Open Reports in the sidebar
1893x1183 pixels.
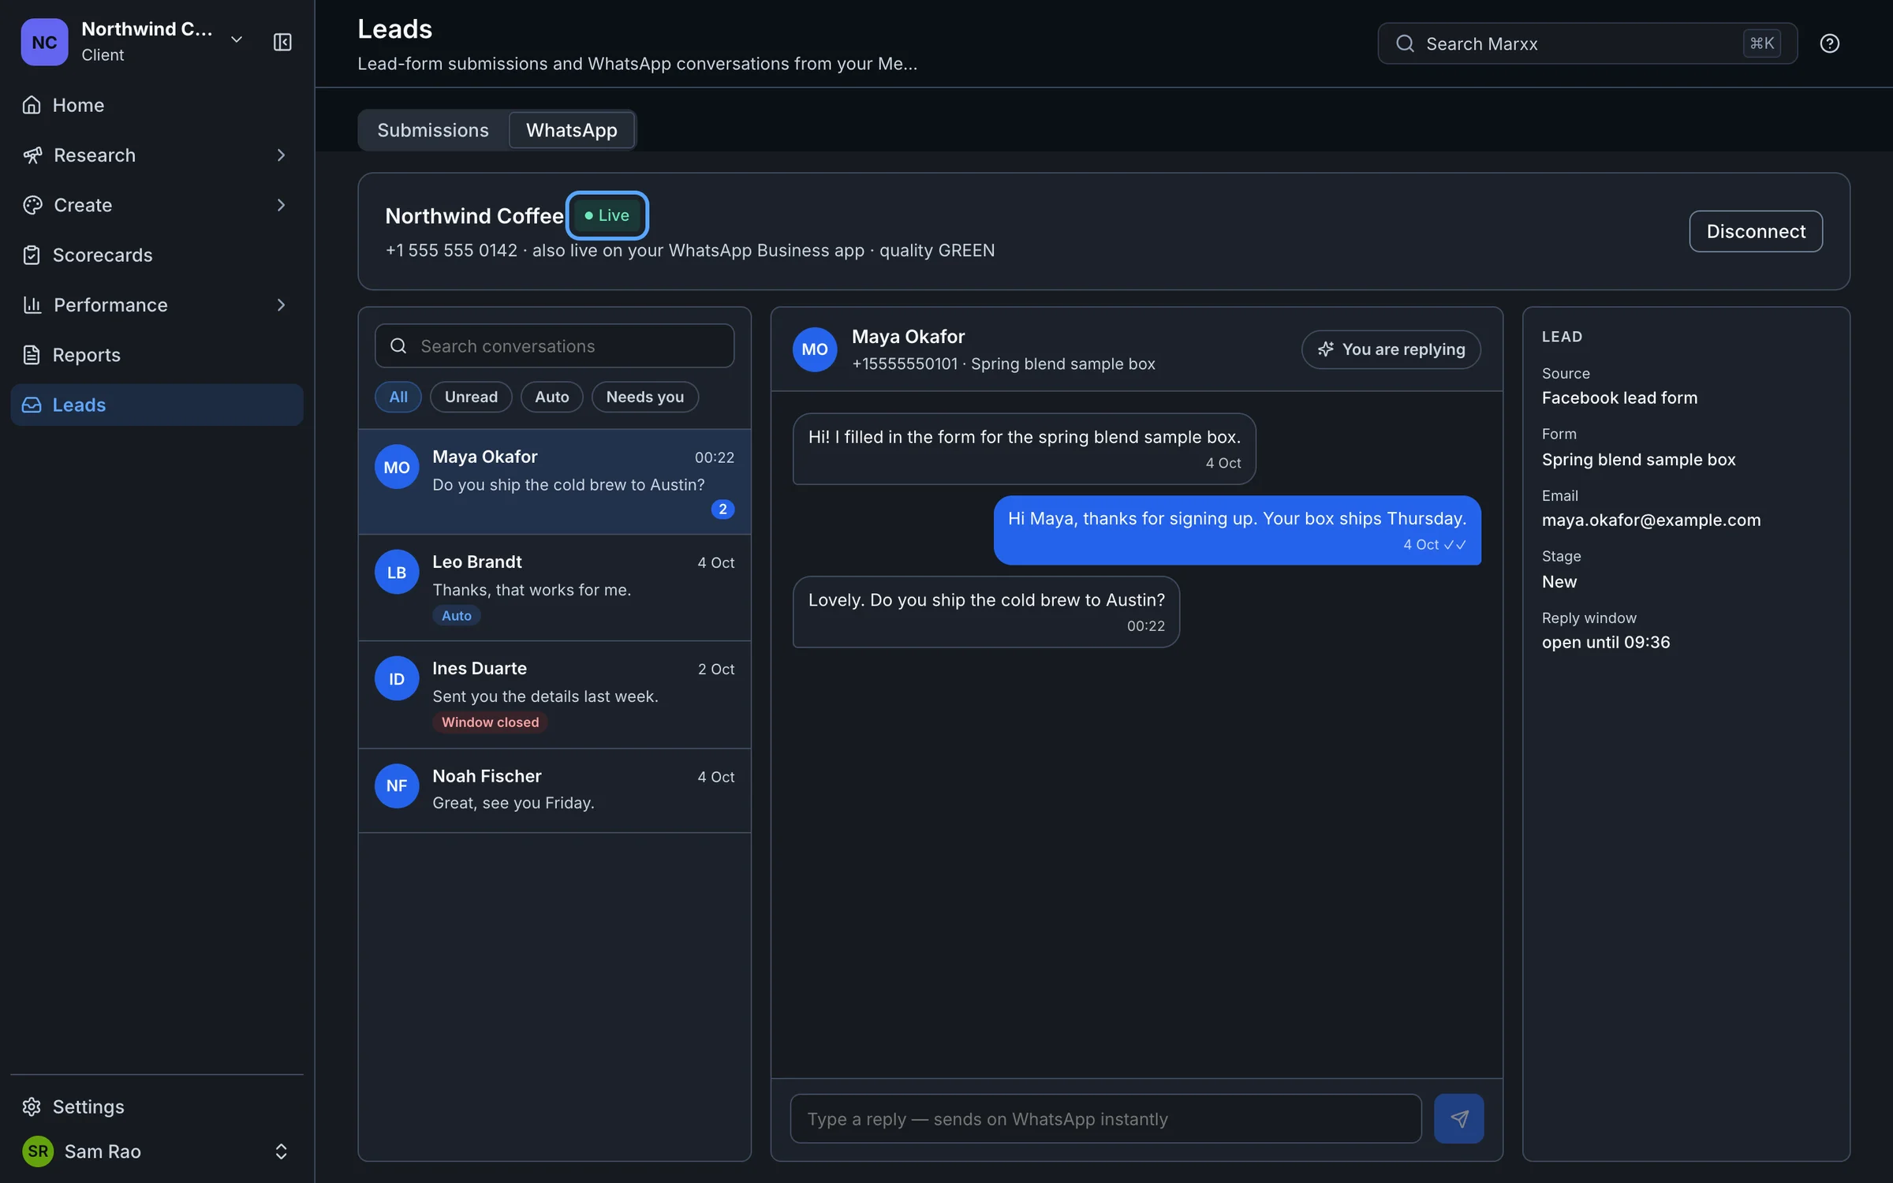coord(157,355)
